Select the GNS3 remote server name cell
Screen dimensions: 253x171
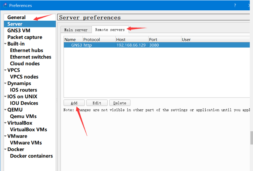coord(73,45)
